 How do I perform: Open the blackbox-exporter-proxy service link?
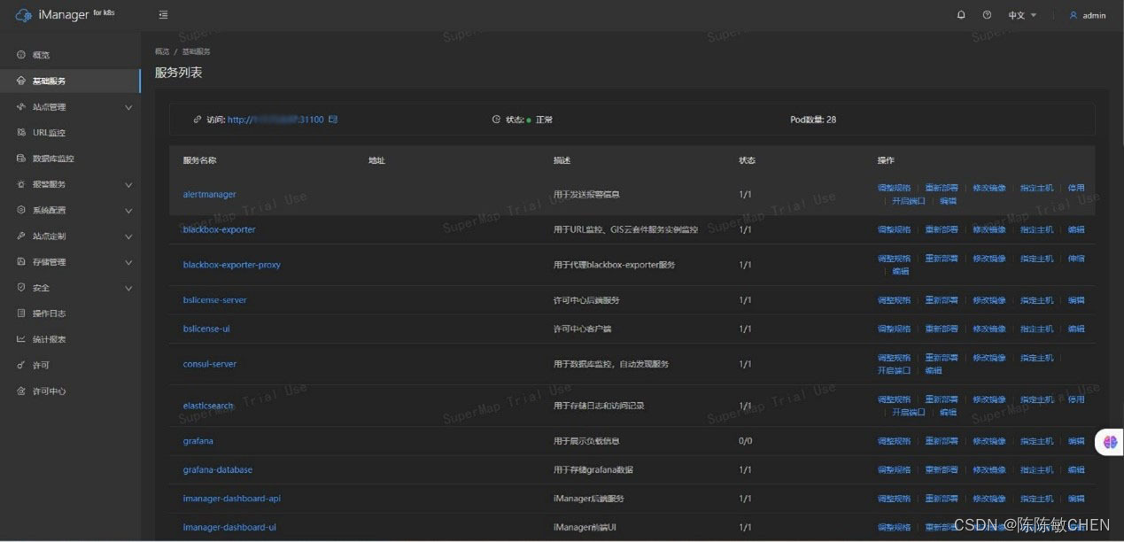click(232, 265)
